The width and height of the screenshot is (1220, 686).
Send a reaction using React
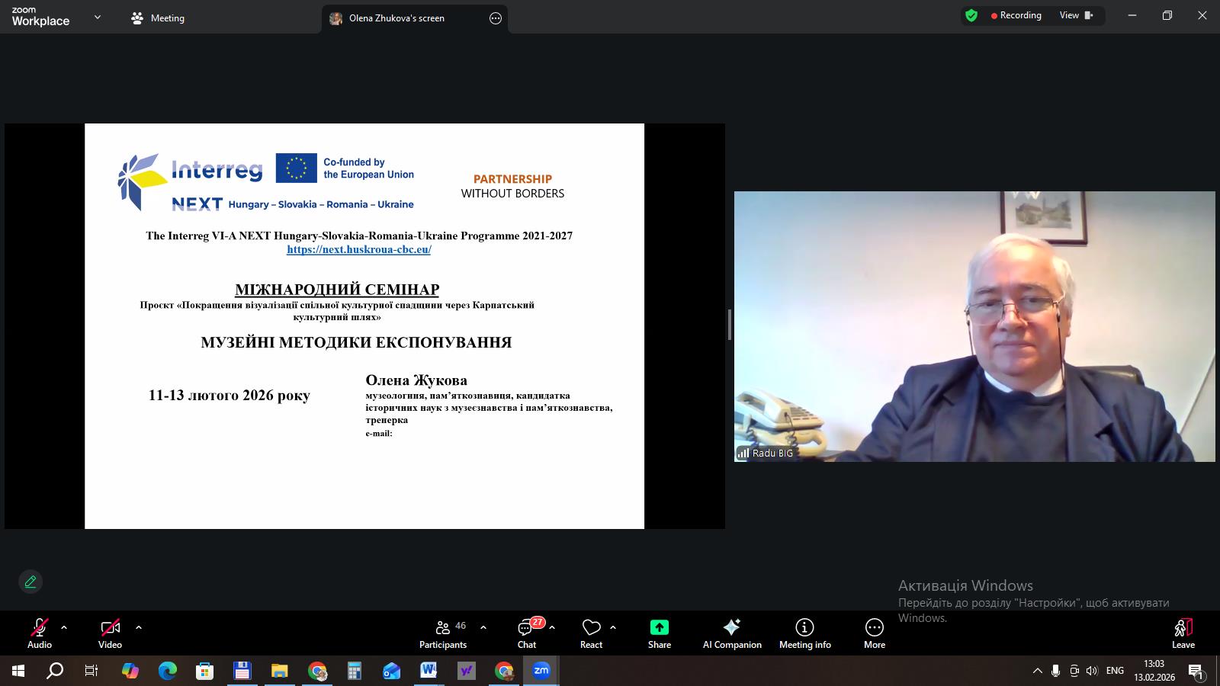click(x=592, y=632)
